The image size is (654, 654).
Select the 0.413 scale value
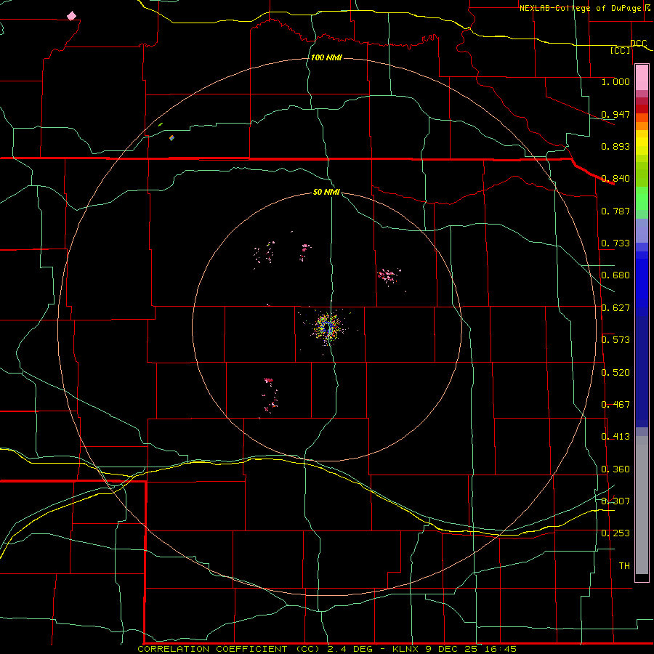(615, 437)
